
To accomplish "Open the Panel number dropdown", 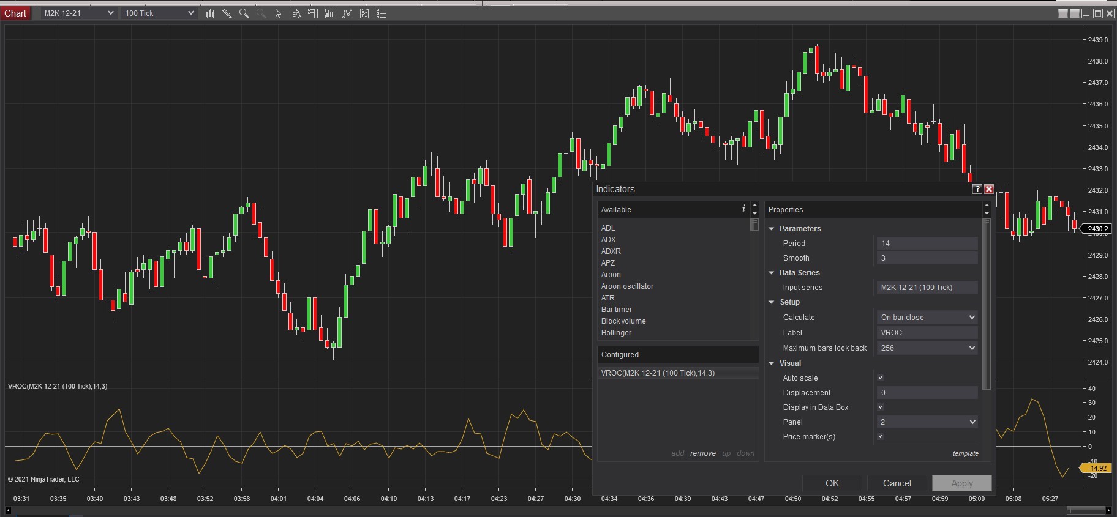I will [927, 422].
